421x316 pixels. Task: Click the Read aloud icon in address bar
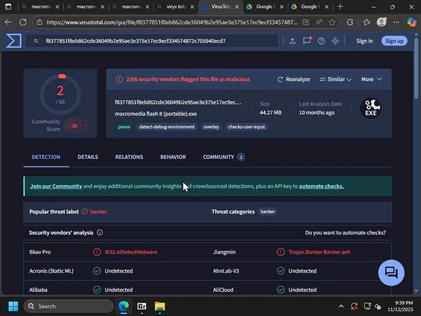pyautogui.click(x=319, y=22)
